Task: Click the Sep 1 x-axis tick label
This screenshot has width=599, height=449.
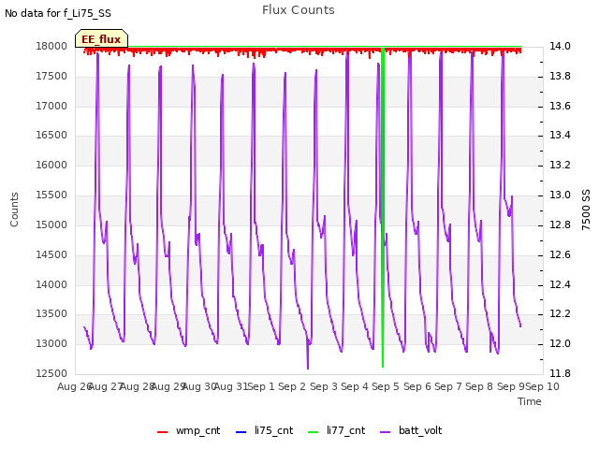Action: pos(261,386)
